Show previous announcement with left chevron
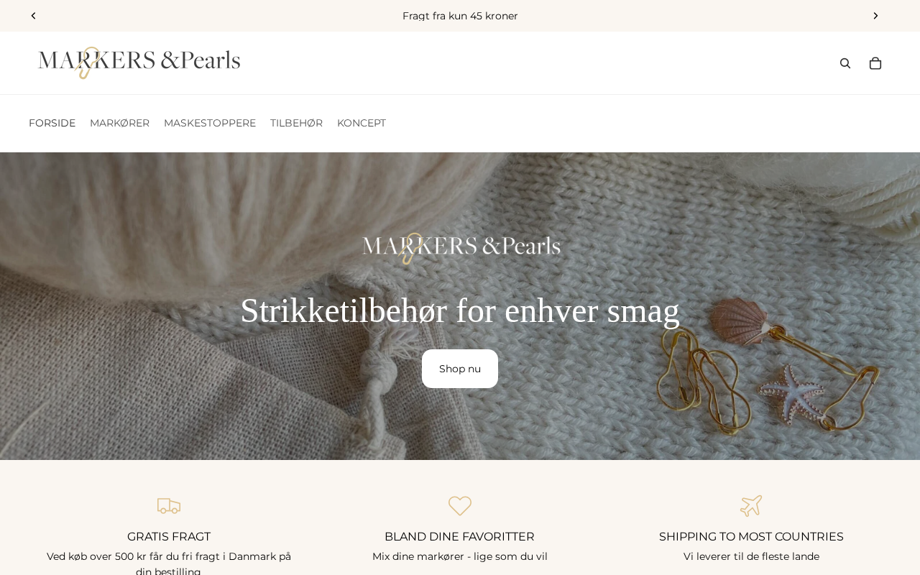 [x=33, y=16]
